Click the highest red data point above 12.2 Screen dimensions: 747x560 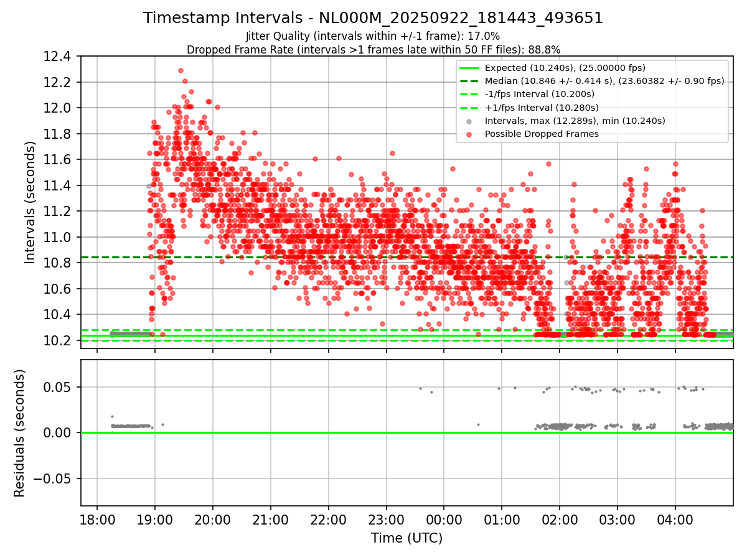tap(181, 71)
